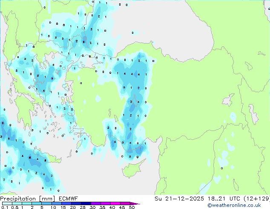This screenshot has height=209, width=270.
Task: Select the 0.1–0.5 mm legend color swatch
Action: (7, 203)
